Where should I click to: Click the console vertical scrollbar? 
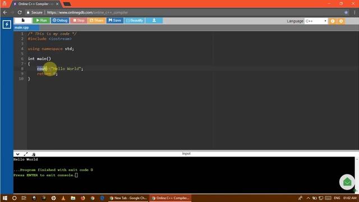click(x=357, y=175)
